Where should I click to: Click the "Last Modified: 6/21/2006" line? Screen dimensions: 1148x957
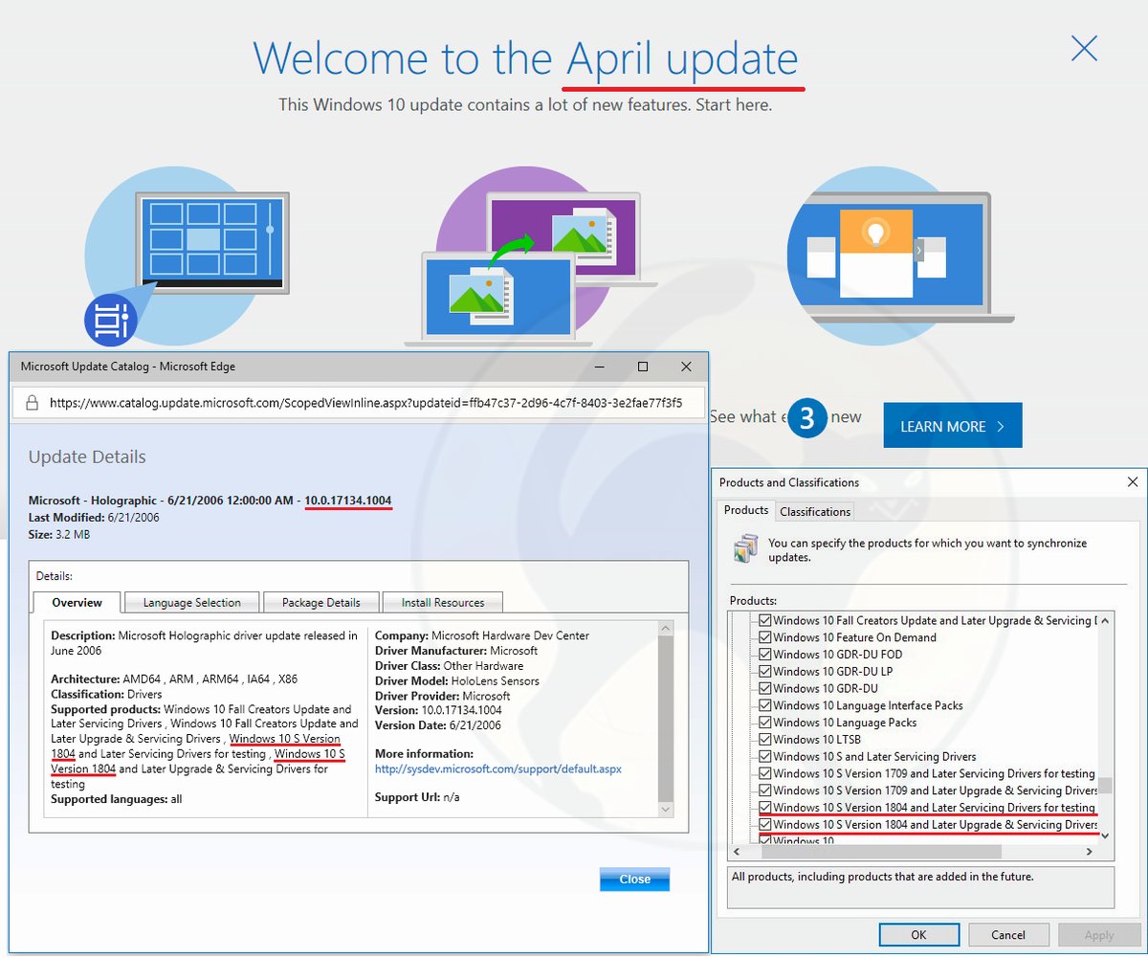click(94, 517)
